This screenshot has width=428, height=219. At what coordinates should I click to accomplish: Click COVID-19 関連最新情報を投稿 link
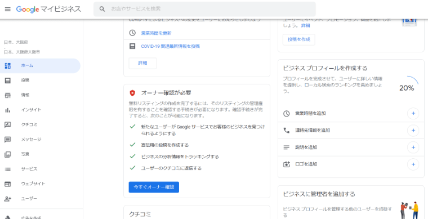(170, 46)
